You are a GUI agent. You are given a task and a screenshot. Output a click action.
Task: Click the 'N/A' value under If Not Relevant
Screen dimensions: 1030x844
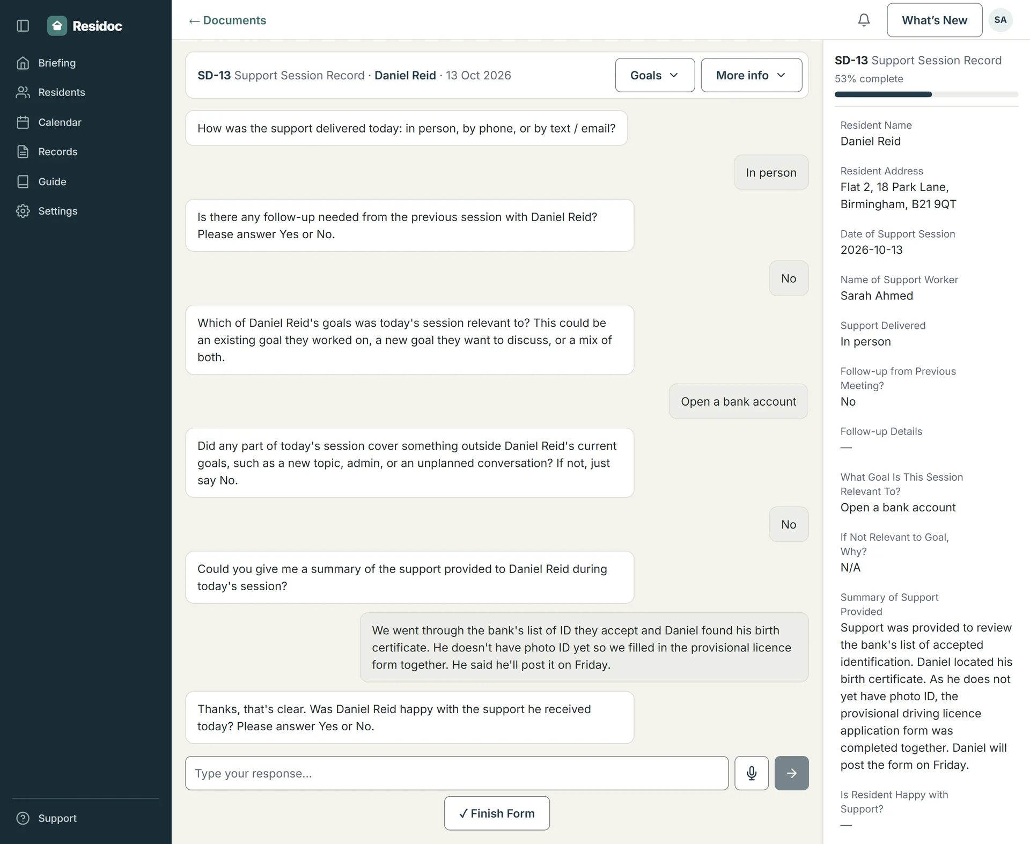coord(850,568)
